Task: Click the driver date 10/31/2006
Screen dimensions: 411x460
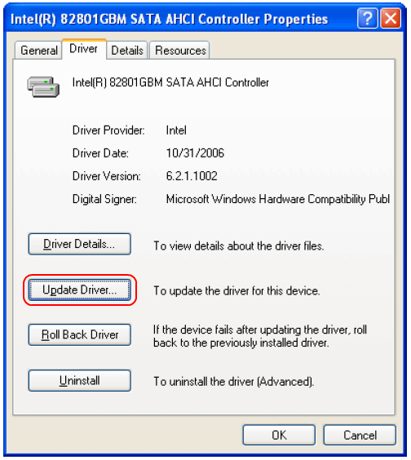Action: (195, 153)
